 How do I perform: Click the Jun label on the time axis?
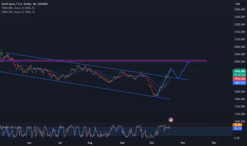29,143
